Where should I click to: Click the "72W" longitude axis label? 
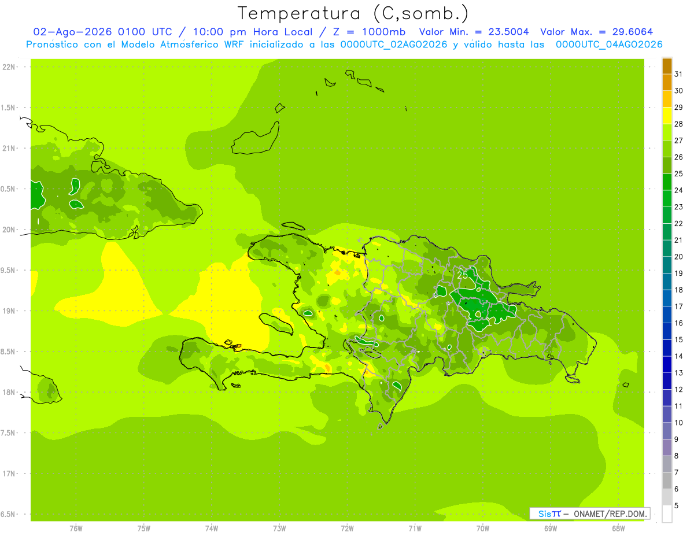348,528
